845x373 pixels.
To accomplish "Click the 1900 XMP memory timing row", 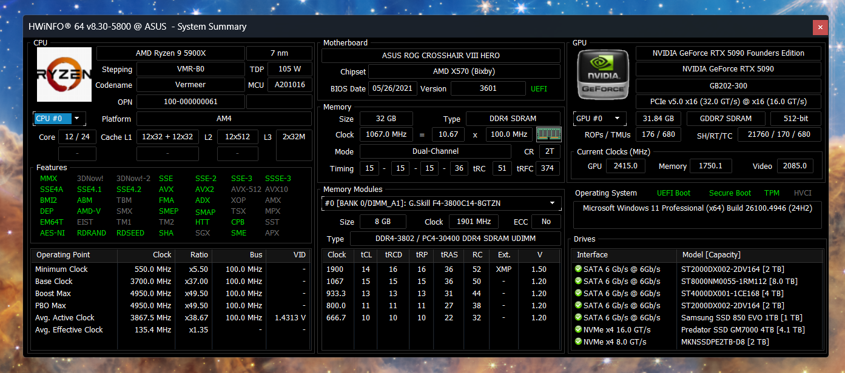I will (x=441, y=269).
